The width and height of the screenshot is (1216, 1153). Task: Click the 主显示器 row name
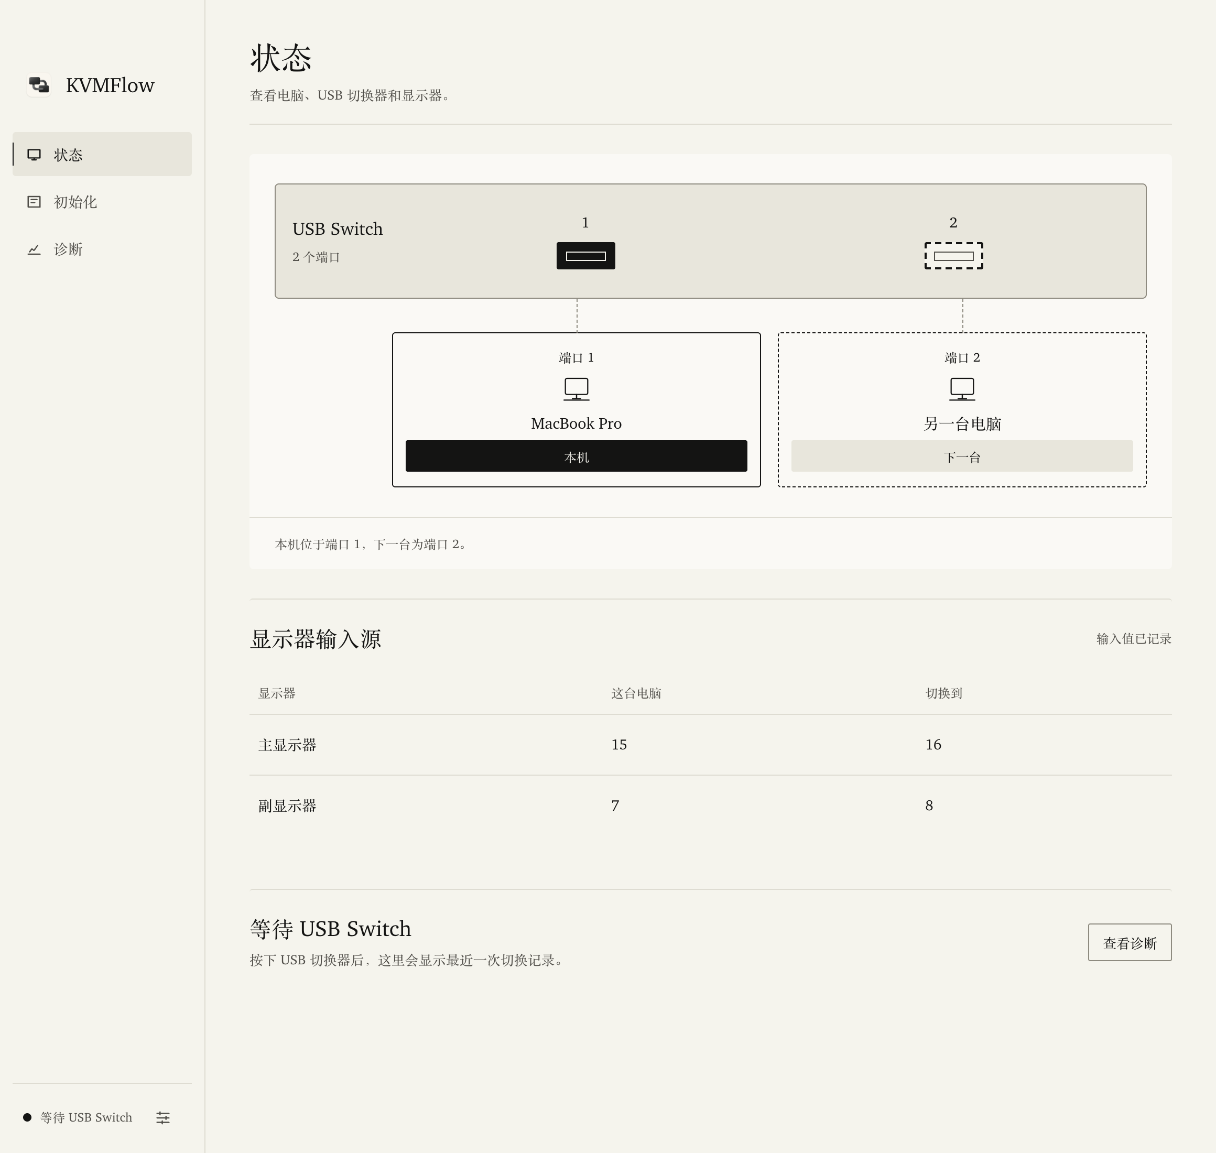[287, 745]
